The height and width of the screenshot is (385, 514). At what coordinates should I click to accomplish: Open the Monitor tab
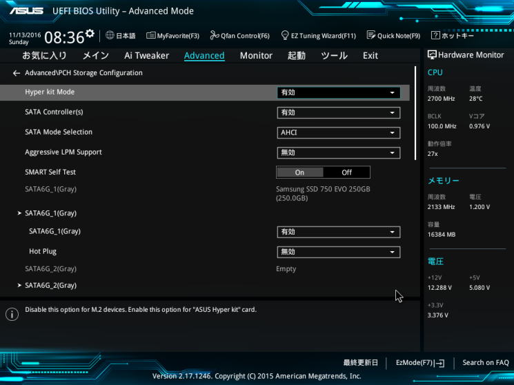(256, 55)
